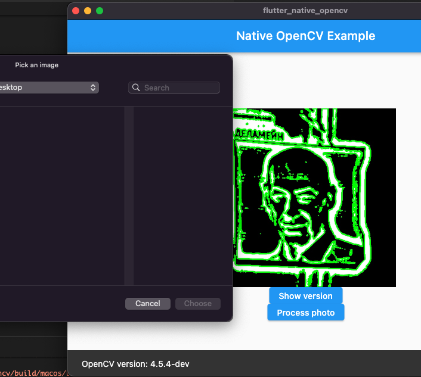Click the Native OpenCV Example app bar title
Screen dimensions: 421x377
(x=305, y=36)
